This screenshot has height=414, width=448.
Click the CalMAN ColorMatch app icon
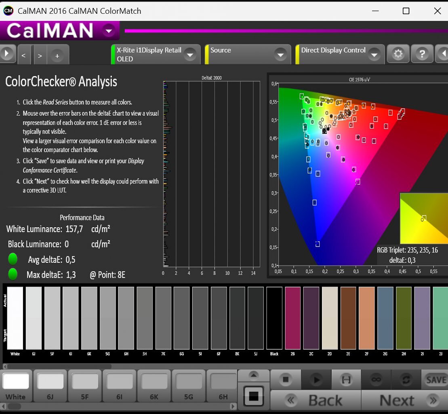tap(8, 11)
